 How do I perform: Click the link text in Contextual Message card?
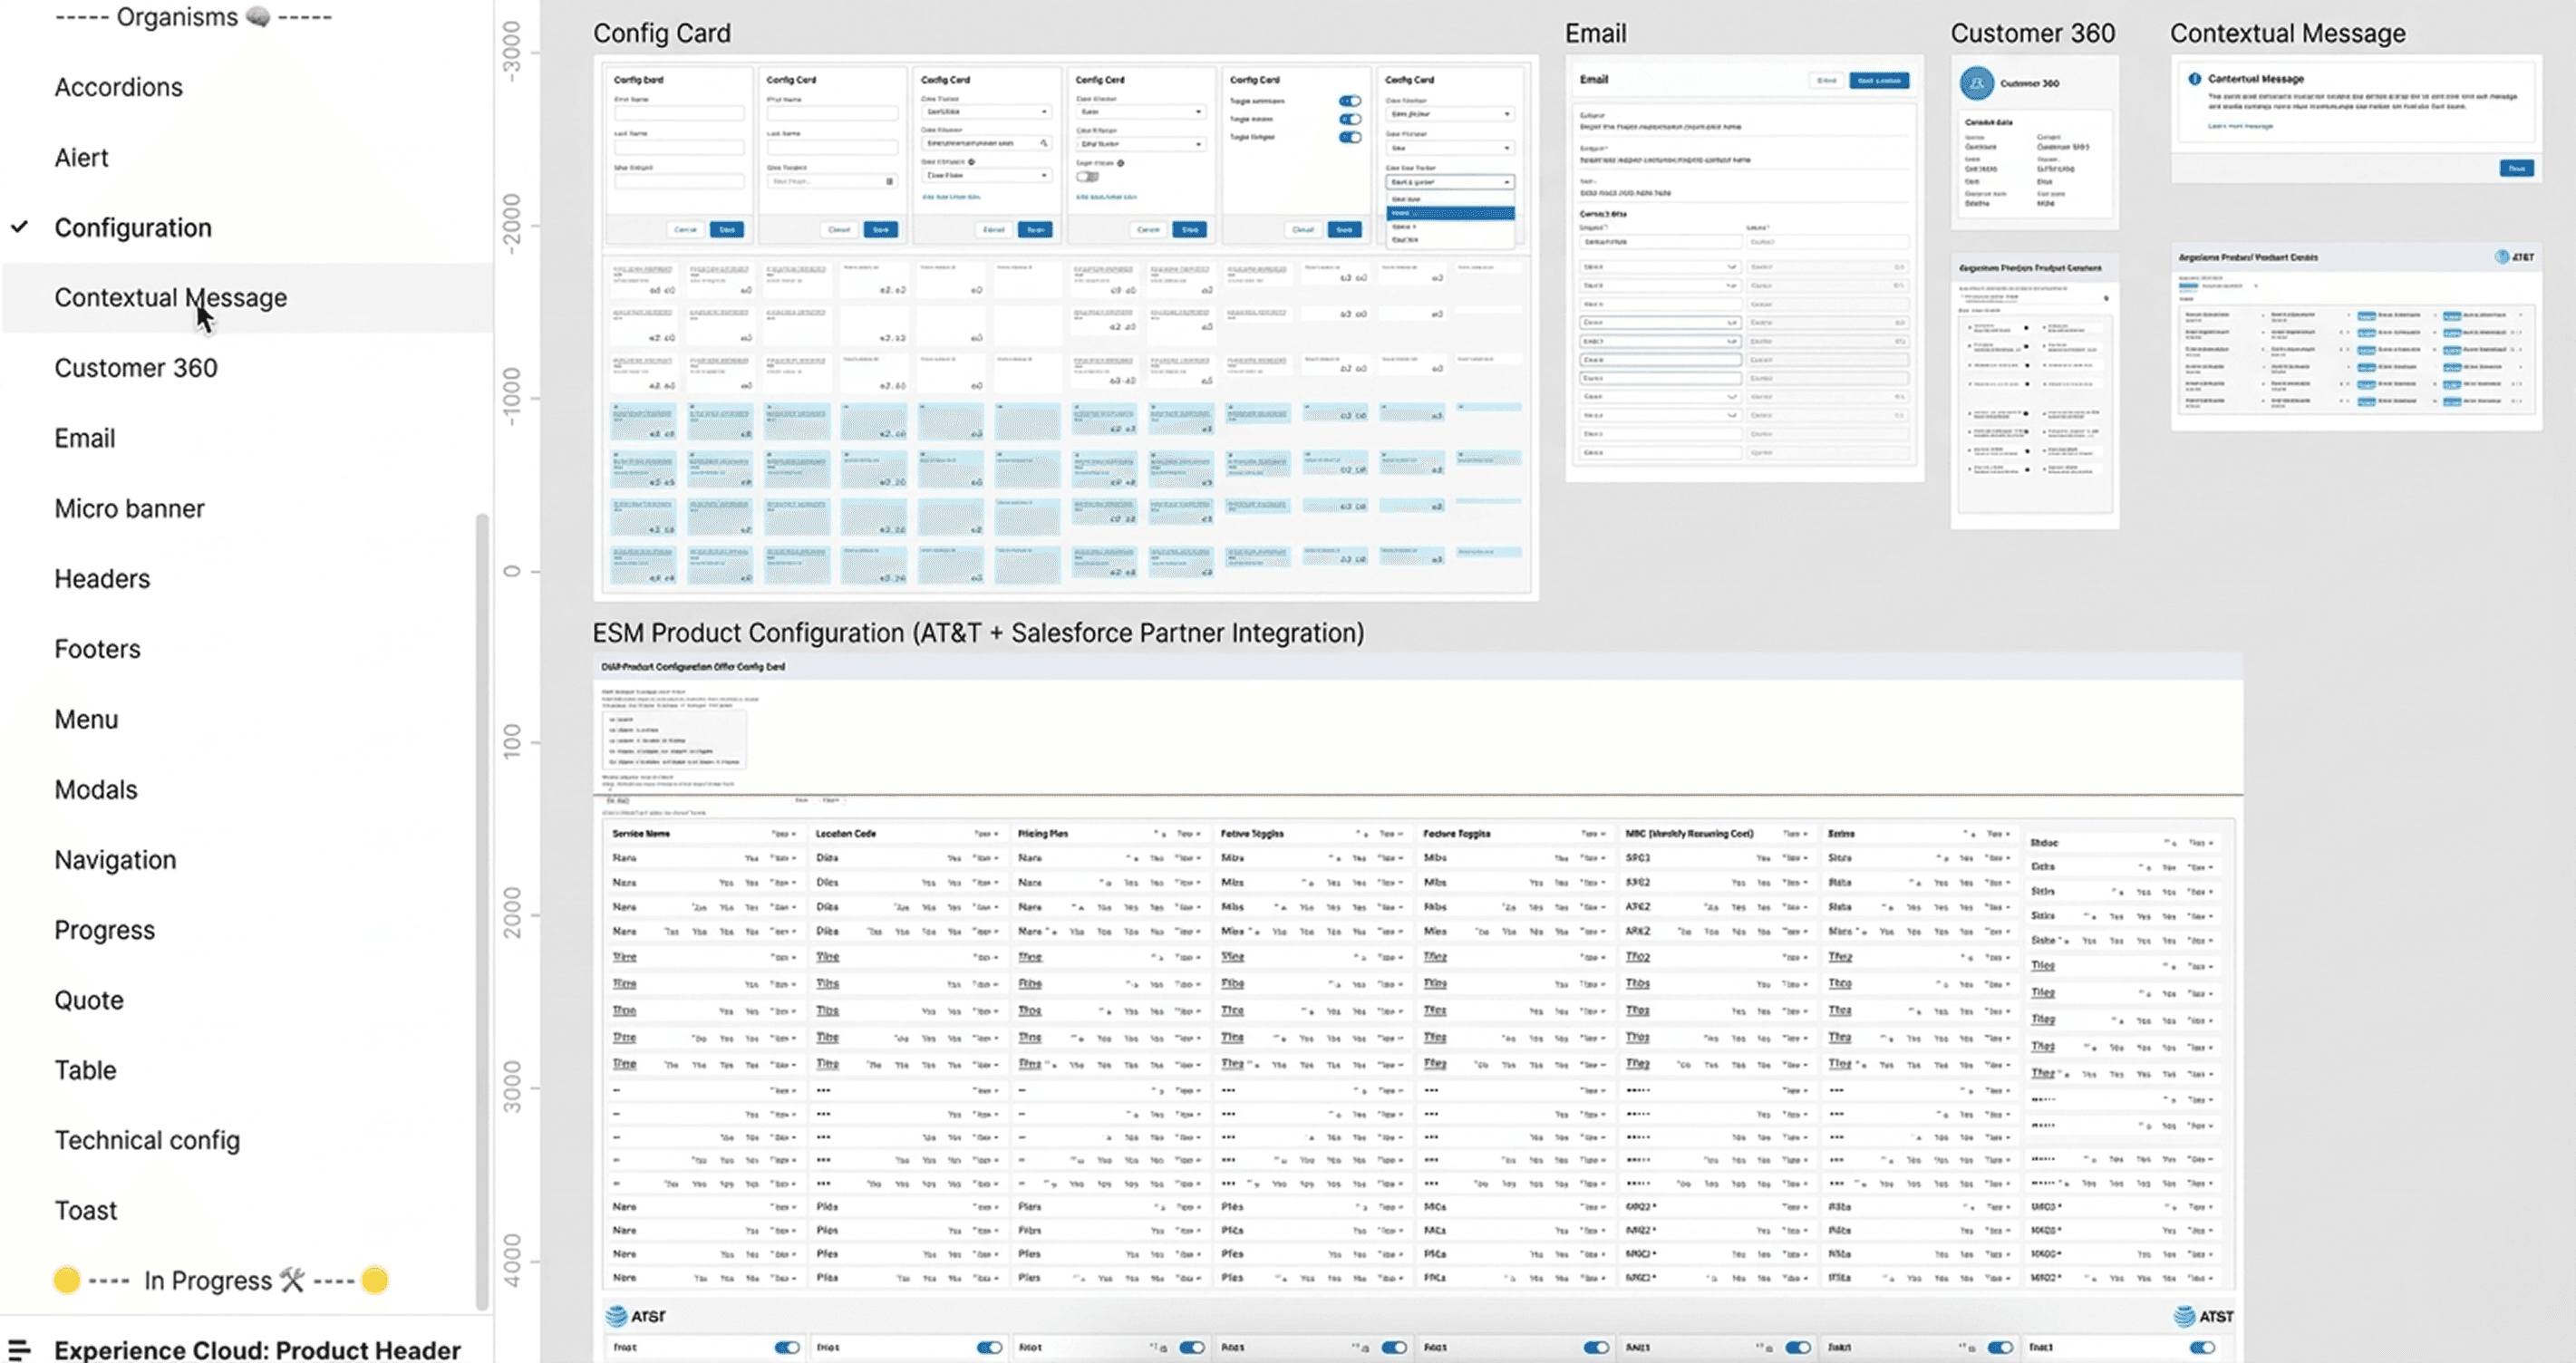point(2240,126)
